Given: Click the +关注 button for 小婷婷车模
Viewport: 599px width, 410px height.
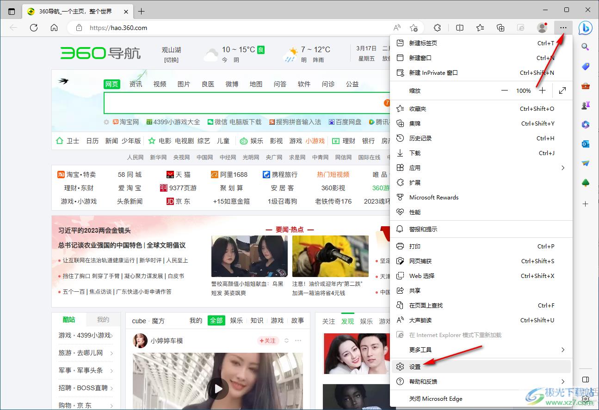Looking at the screenshot, I should click(268, 341).
